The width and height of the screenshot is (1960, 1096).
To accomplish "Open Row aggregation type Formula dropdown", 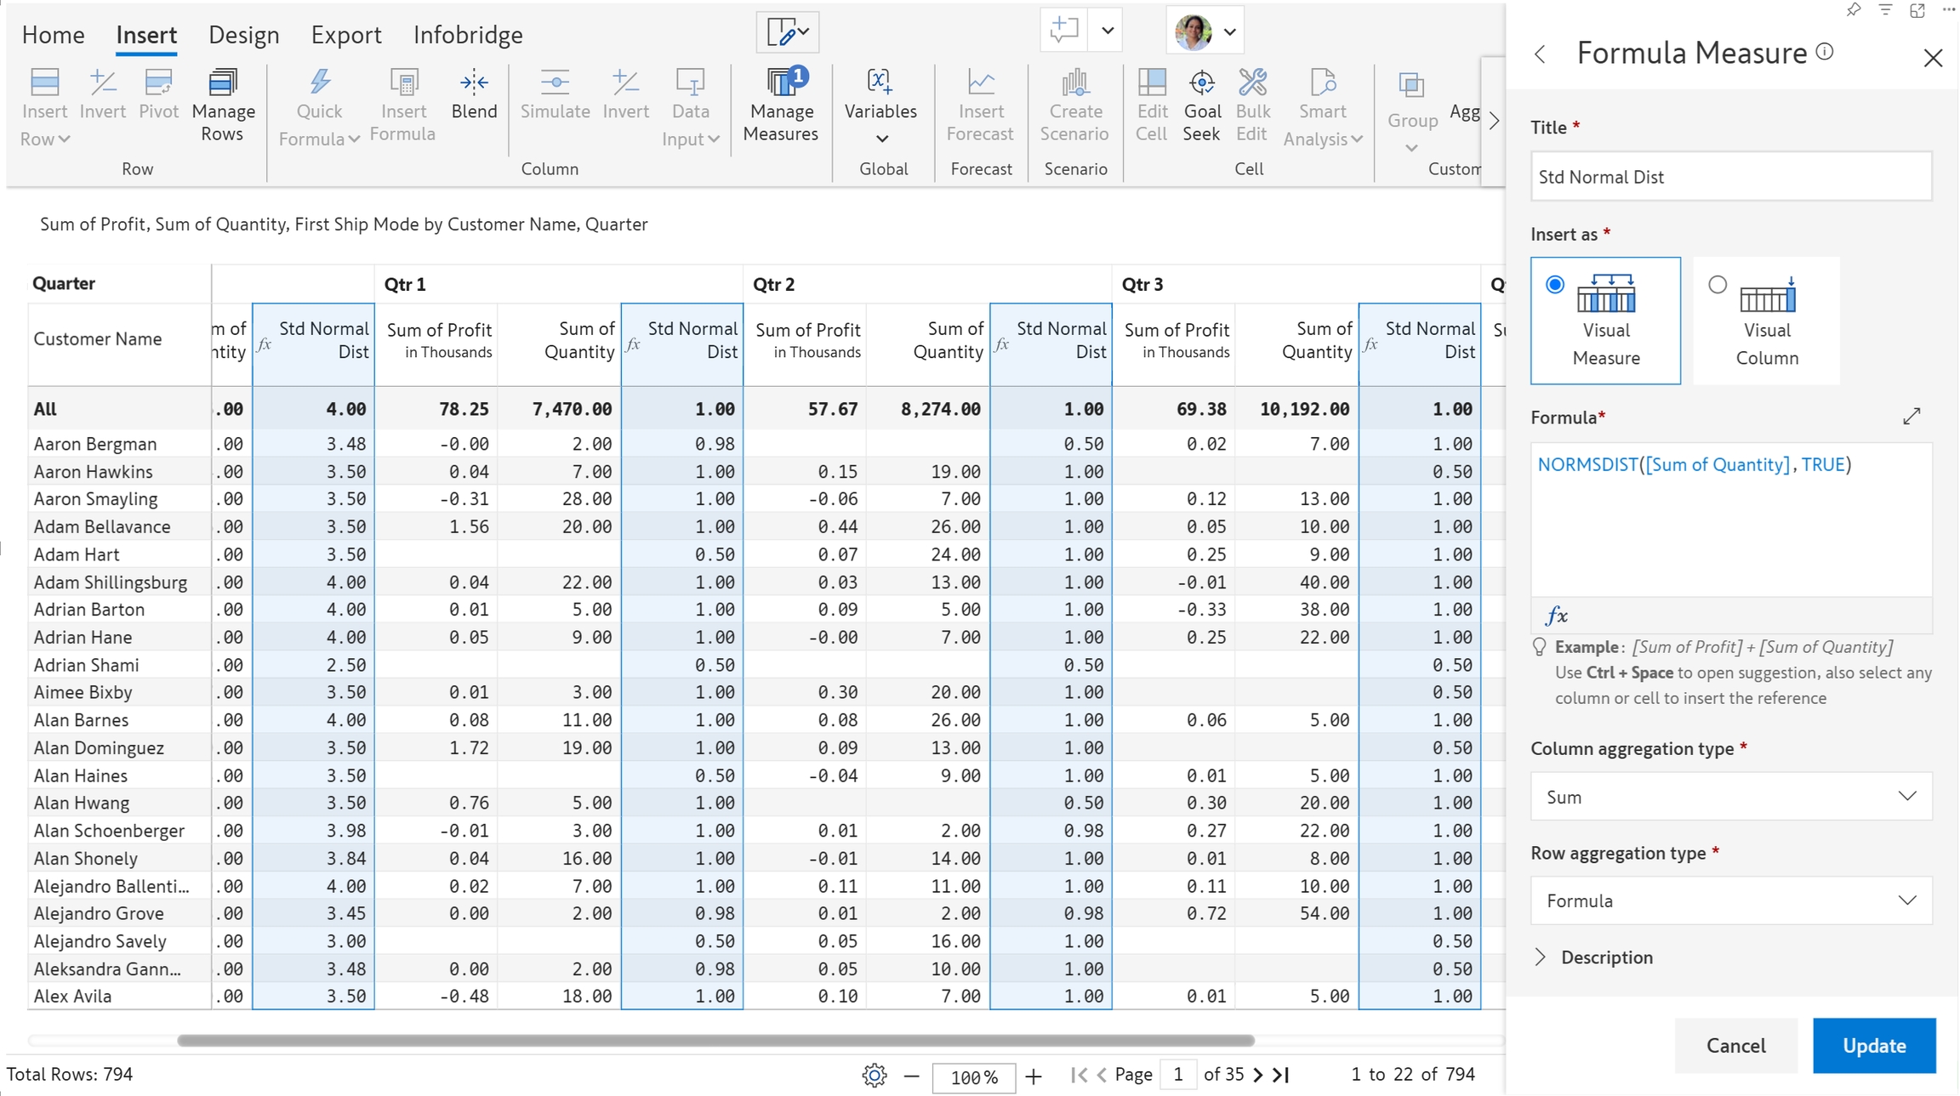I will pos(1730,900).
